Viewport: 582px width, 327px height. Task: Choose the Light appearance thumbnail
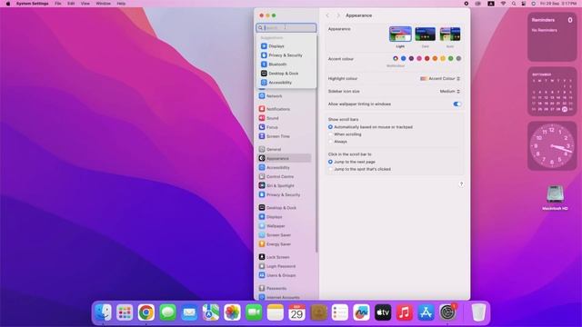coord(400,35)
